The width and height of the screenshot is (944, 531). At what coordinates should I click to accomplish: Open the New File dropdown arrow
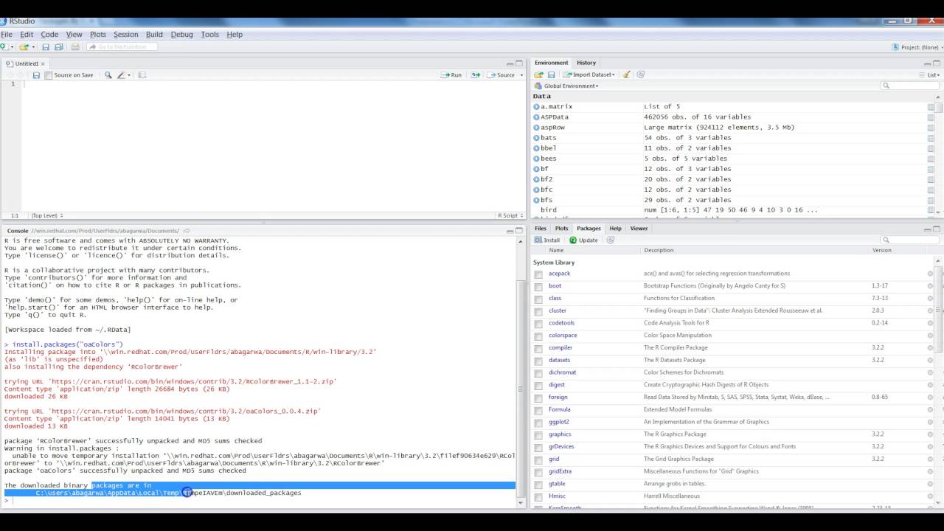12,47
